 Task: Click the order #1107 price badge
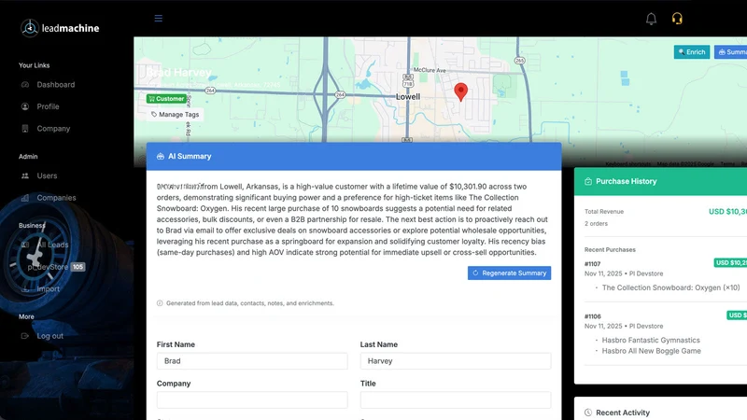pos(730,263)
